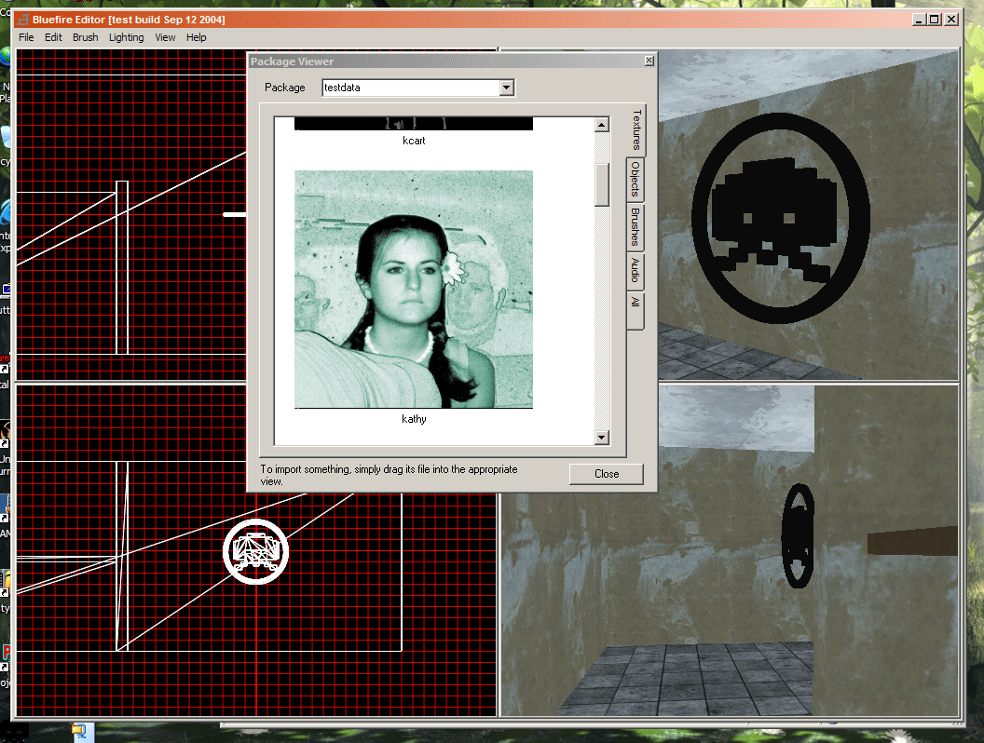Switch to the Audio tab
This screenshot has height=743, width=984.
[635, 270]
